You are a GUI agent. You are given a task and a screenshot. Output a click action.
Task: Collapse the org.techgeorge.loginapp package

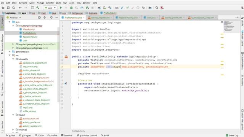13,25
